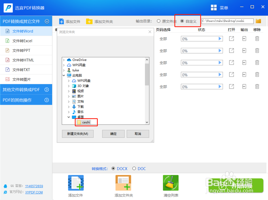This screenshot has width=268, height=200.
Task: Click the large 添加文件 icon at the bottom
Action: pyautogui.click(x=76, y=183)
